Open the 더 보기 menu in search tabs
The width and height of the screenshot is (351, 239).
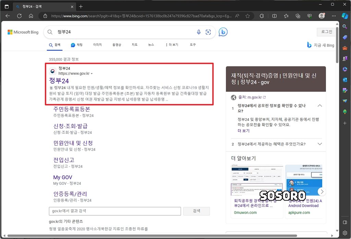pos(172,45)
